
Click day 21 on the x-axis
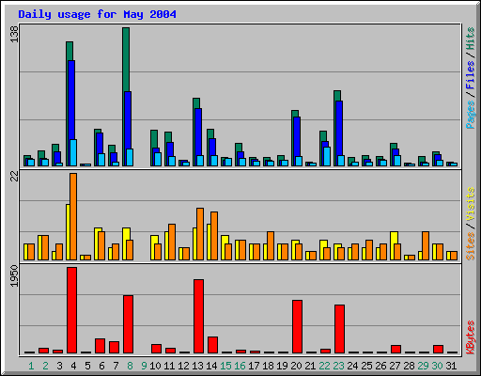[x=310, y=366]
